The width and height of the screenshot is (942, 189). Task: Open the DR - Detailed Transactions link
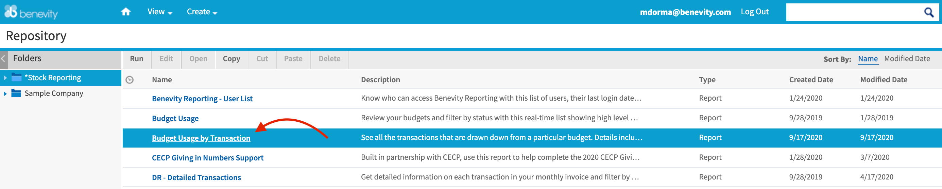[196, 178]
